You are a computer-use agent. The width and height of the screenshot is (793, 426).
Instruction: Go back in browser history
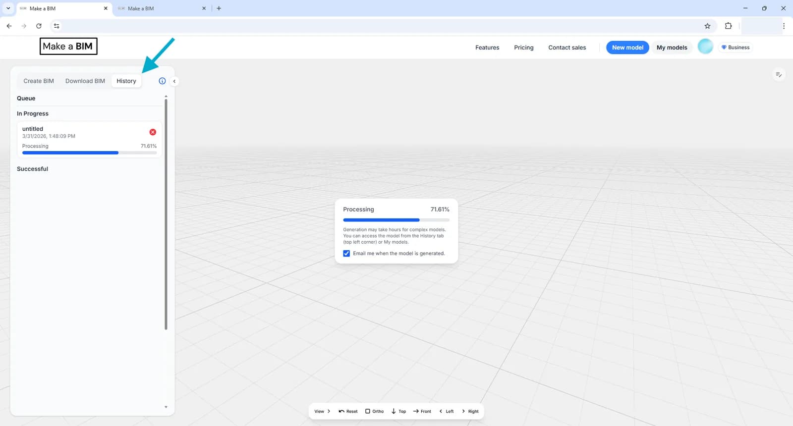[x=9, y=26]
